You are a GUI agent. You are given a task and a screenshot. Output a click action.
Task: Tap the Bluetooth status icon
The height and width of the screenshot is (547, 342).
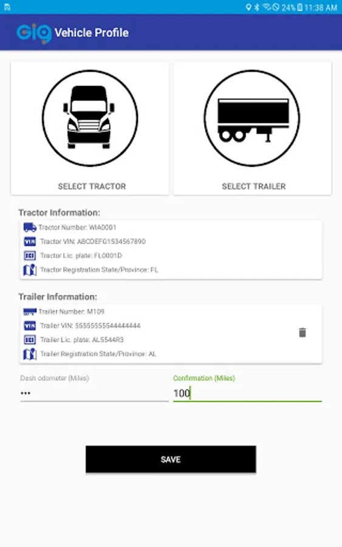point(257,7)
